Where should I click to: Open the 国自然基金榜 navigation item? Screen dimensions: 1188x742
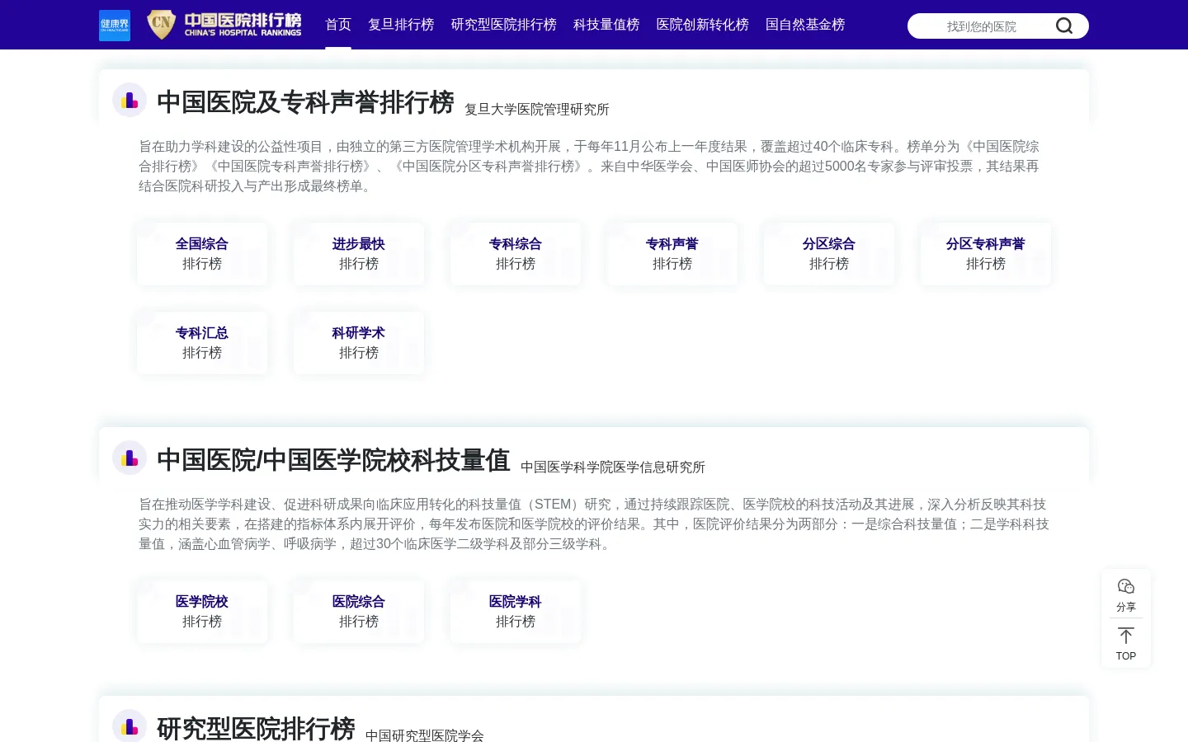[x=805, y=25]
